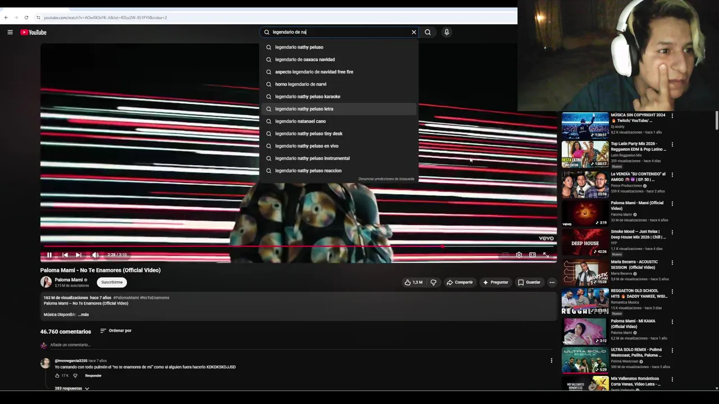
Task: Click the browser address bar URL
Action: 106,17
